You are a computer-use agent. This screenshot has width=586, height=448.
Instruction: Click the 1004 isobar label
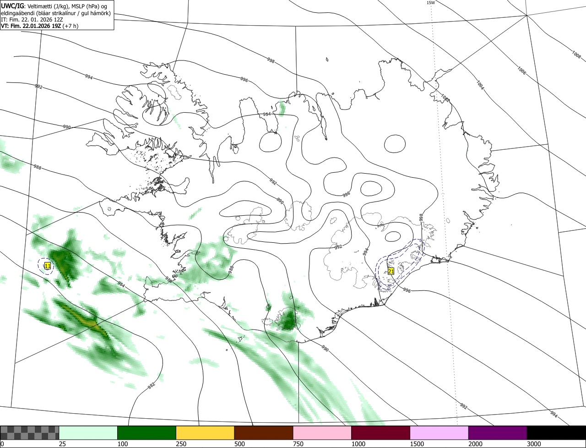(479, 85)
